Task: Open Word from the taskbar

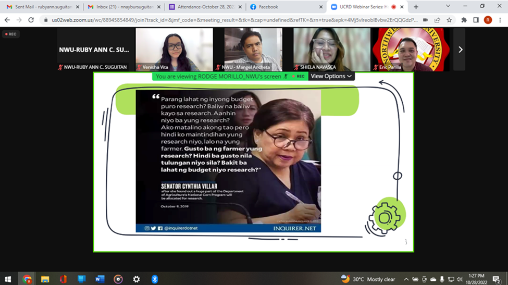Action: (100, 279)
